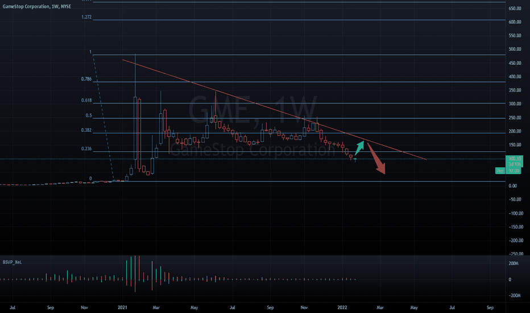Click the -200M volume scale label

[515, 296]
